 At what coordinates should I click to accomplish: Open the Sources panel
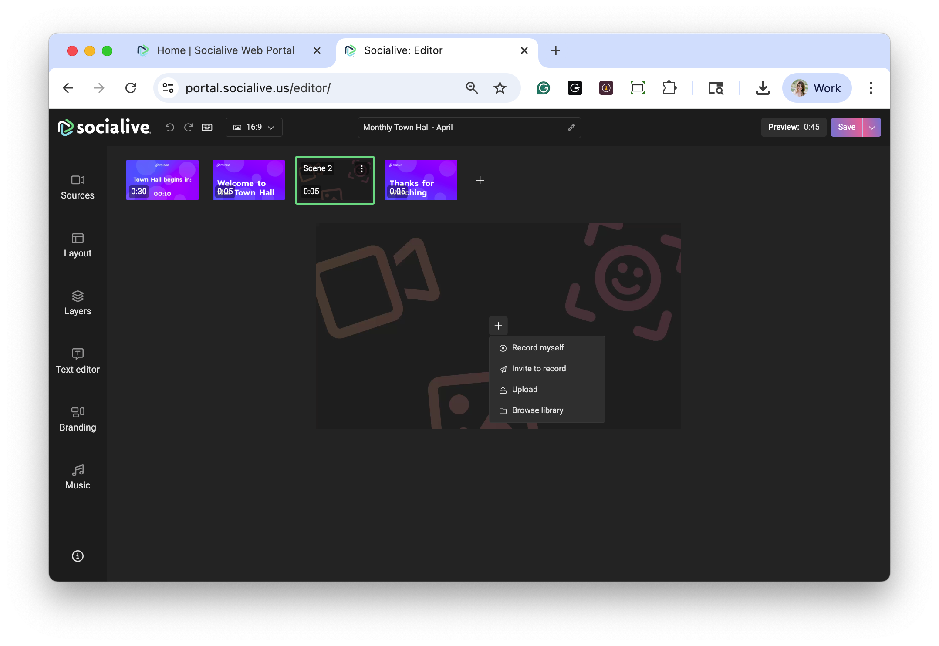pos(78,187)
